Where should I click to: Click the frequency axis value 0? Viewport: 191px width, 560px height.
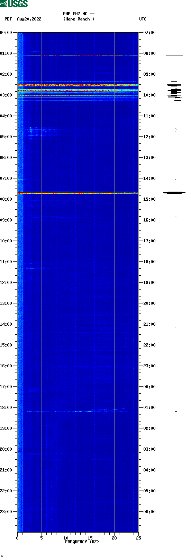click(x=17, y=538)
